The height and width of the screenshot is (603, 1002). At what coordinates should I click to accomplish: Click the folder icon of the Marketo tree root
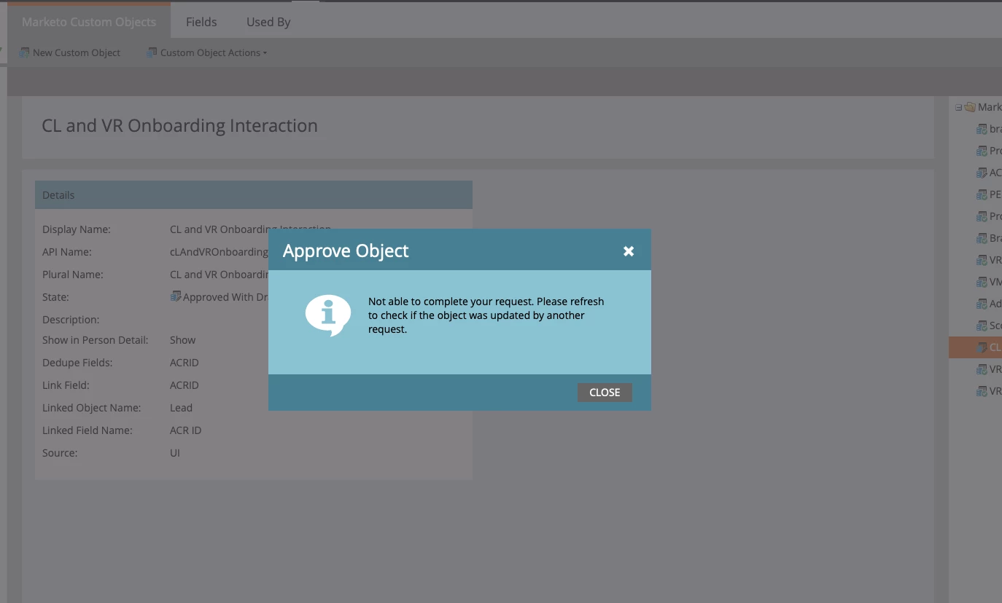coord(970,107)
